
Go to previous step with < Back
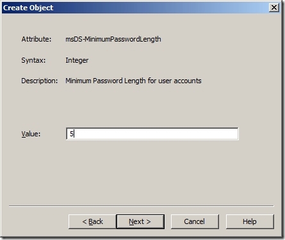(92, 221)
